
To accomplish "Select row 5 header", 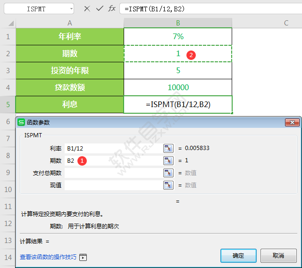I will 8,105.
